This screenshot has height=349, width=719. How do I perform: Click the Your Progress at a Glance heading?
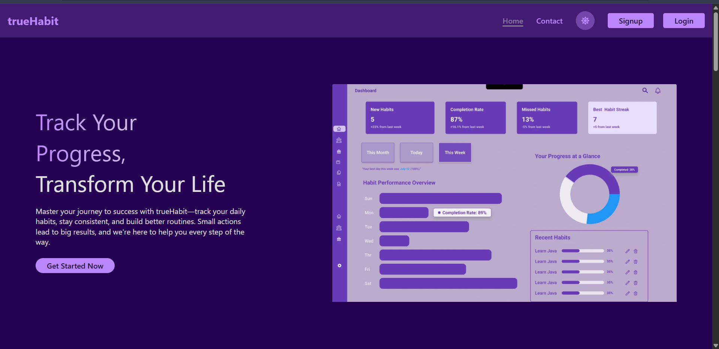[567, 156]
